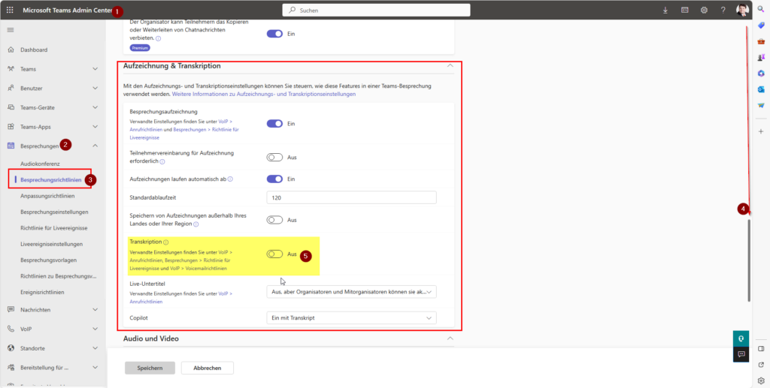Image resolution: width=770 pixels, height=388 pixels.
Task: Open settings gear in top header
Action: [704, 10]
